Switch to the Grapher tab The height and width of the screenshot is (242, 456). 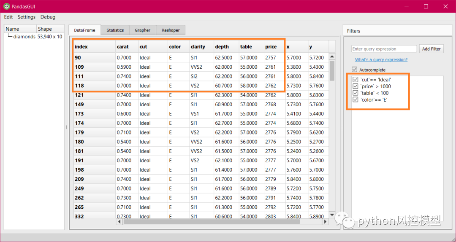[142, 30]
